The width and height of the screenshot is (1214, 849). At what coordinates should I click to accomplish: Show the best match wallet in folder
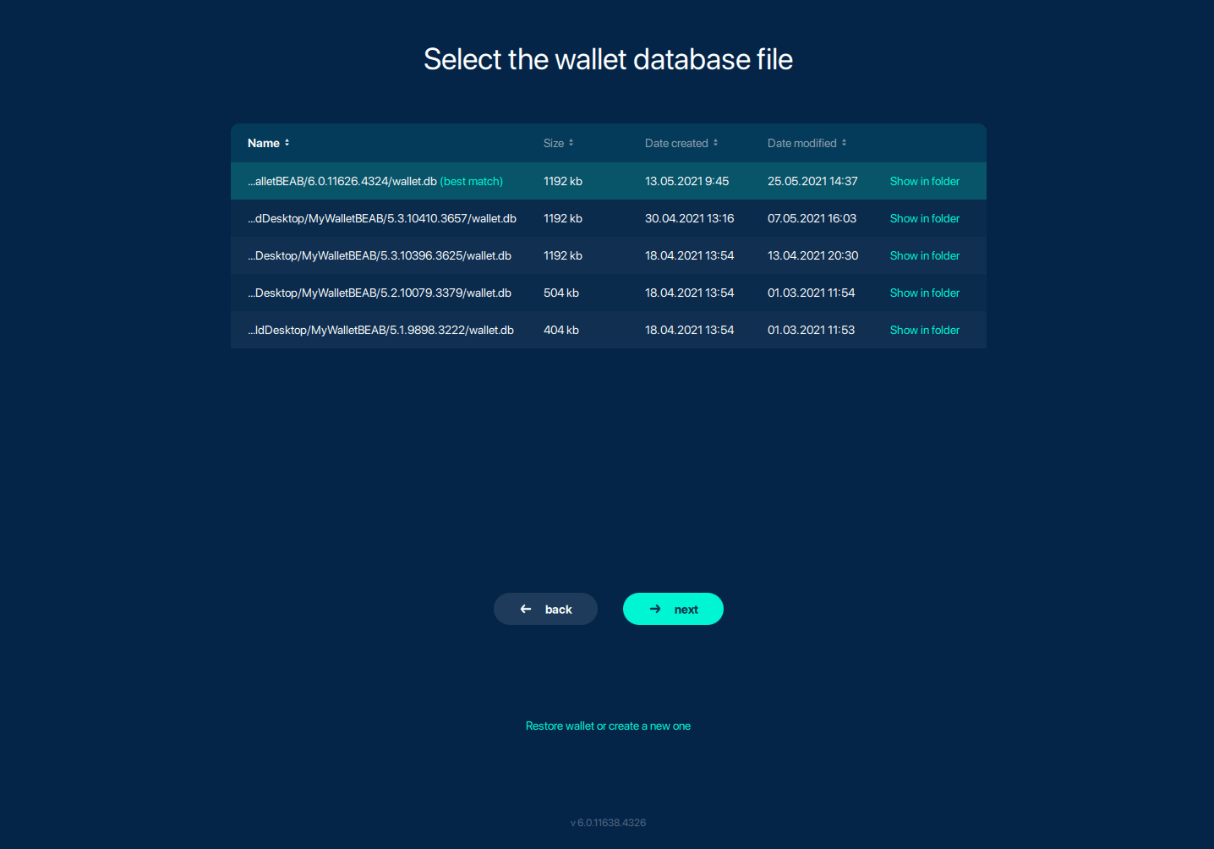(924, 181)
